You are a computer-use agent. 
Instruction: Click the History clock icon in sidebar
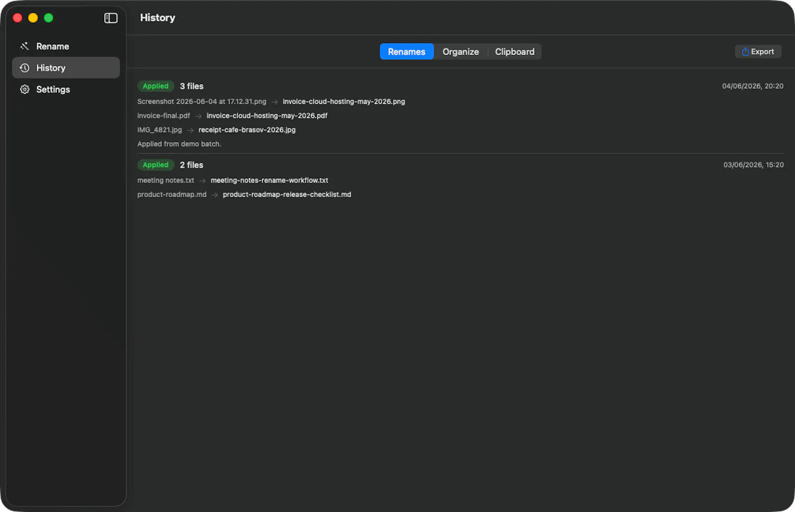(24, 68)
